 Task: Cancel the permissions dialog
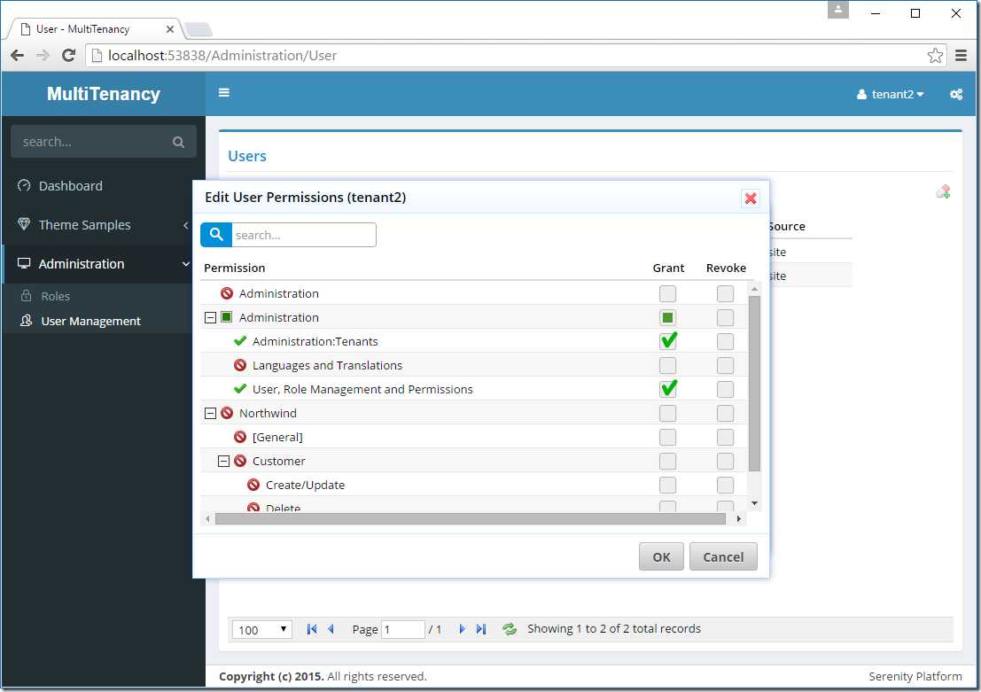pyautogui.click(x=723, y=556)
